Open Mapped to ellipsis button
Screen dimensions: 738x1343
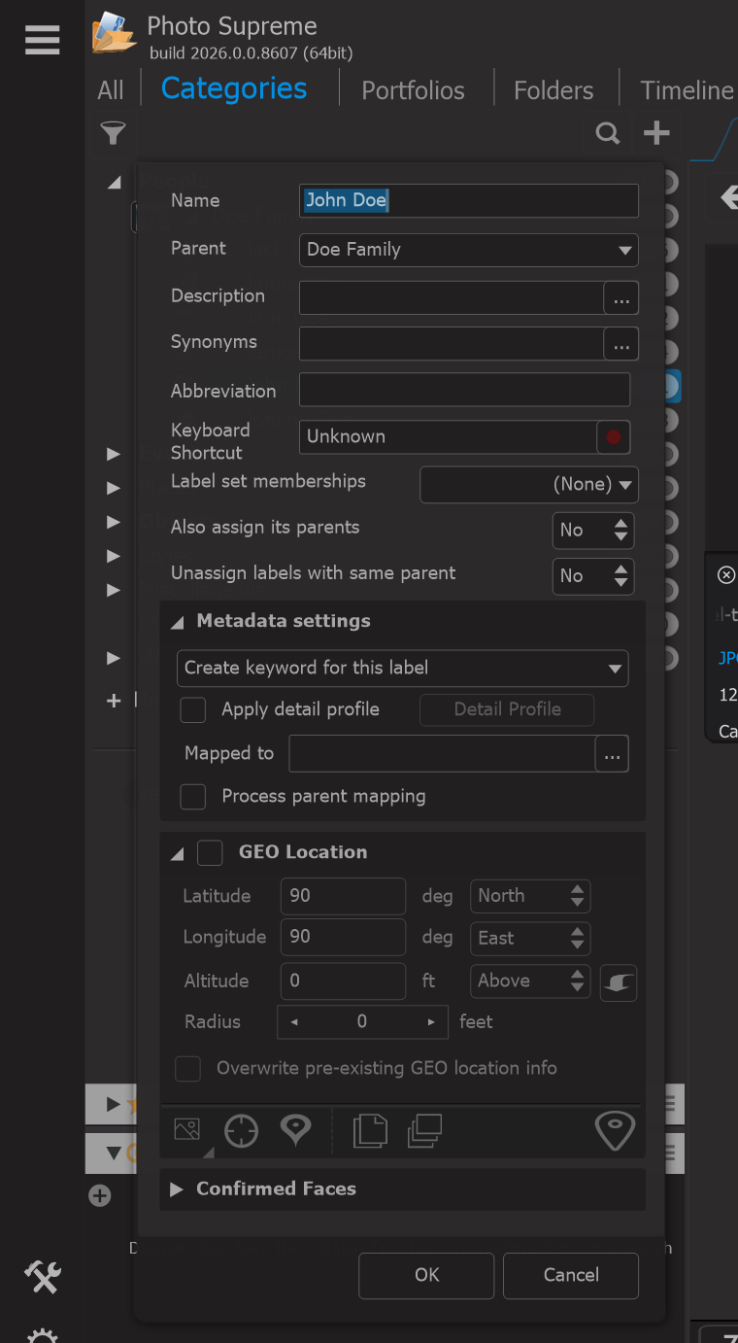(x=612, y=754)
